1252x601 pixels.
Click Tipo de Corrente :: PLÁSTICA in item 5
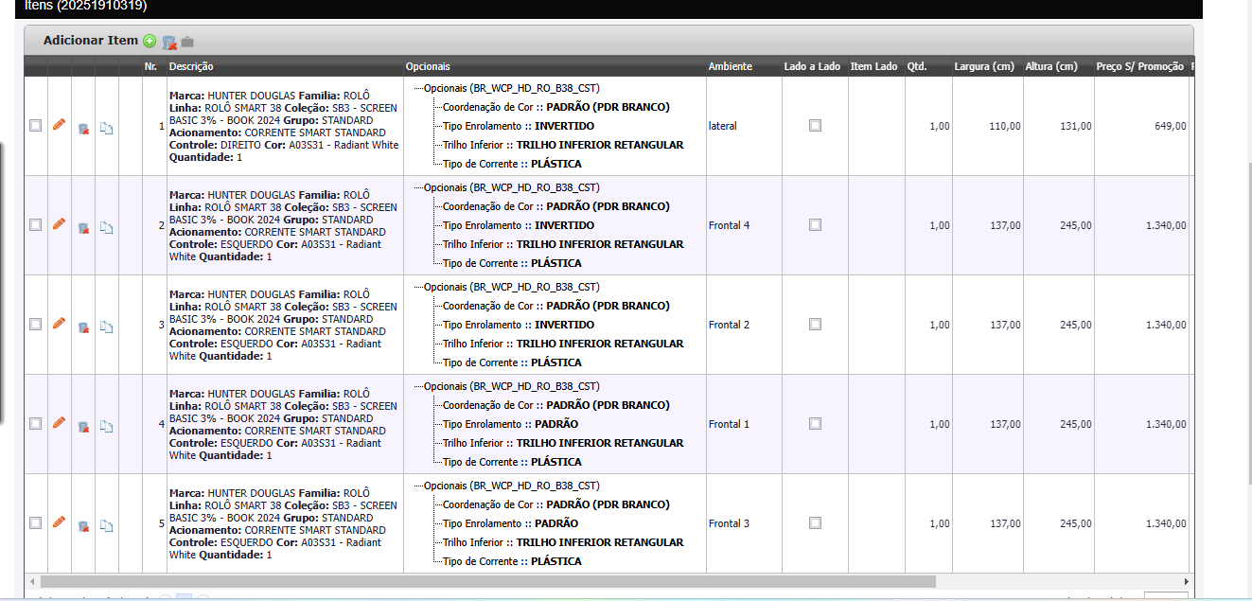click(512, 561)
